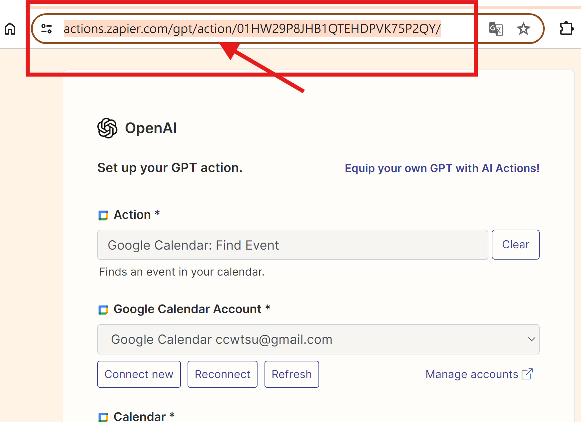Viewport: 581px width, 422px height.
Task: Click the 'Google Calendar Account *' label
Action: [192, 309]
